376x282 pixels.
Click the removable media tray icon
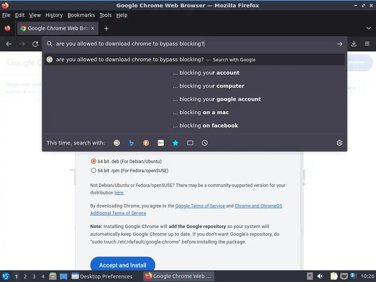click(x=310, y=276)
